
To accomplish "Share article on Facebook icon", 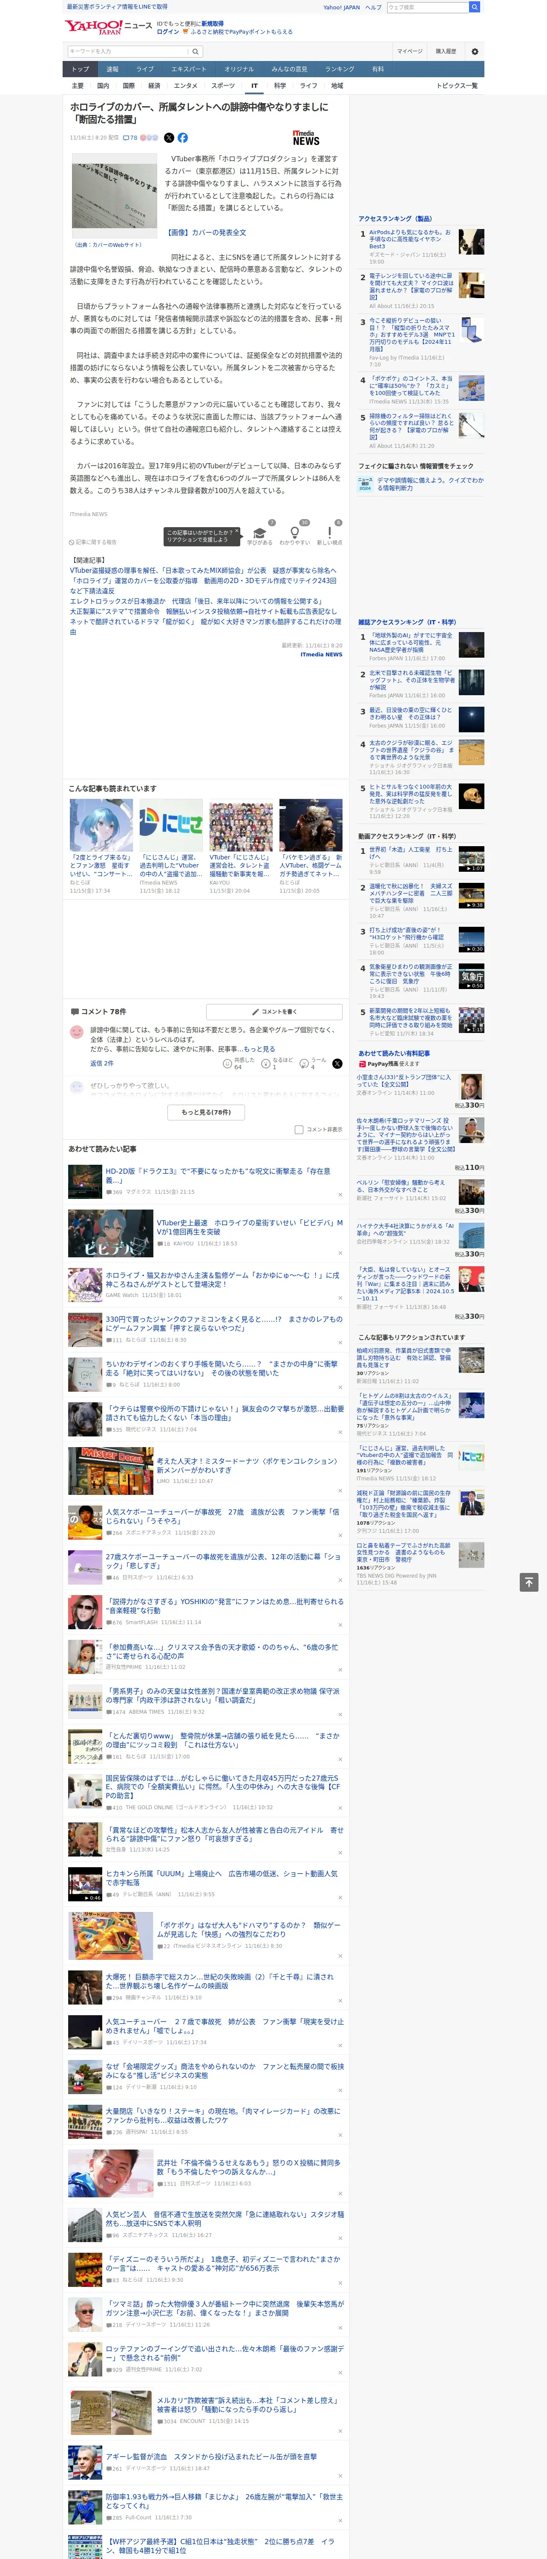I will point(183,138).
